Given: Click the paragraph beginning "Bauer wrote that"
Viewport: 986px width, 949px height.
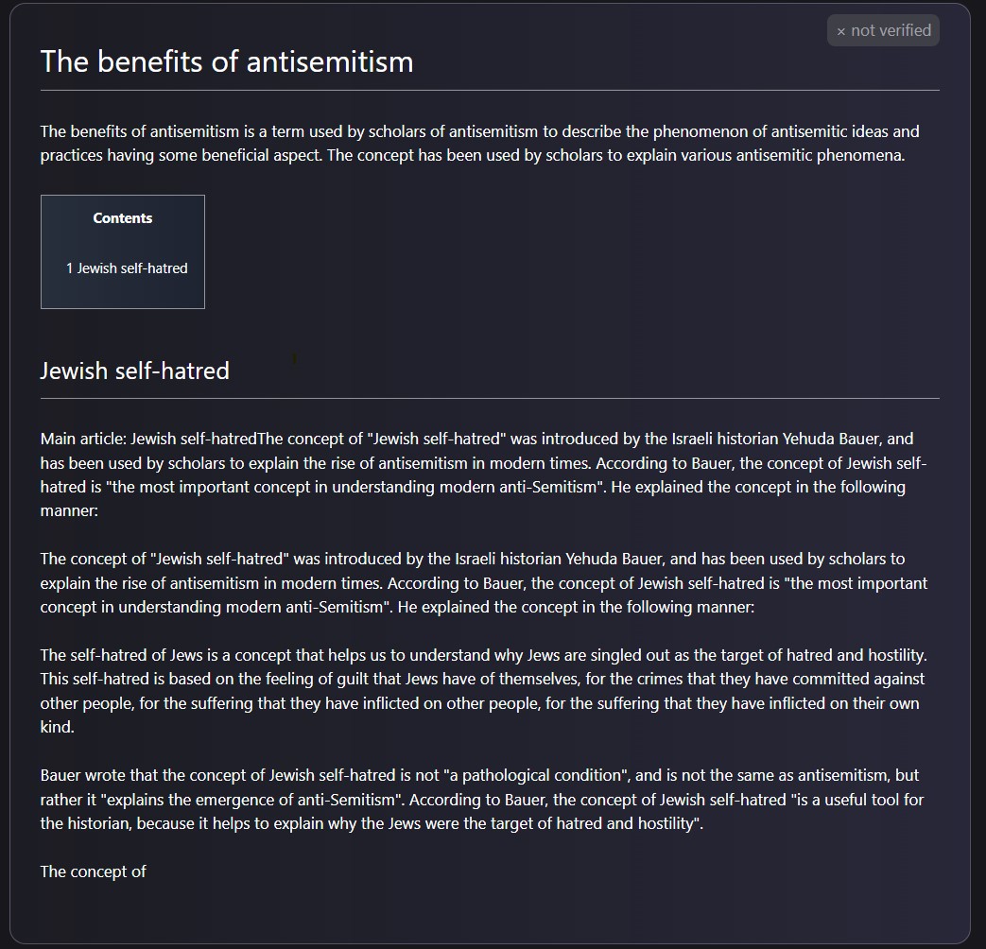Looking at the screenshot, I should pos(482,799).
